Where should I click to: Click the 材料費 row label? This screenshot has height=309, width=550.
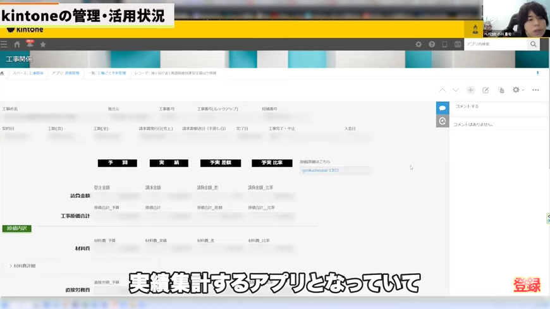(83, 248)
